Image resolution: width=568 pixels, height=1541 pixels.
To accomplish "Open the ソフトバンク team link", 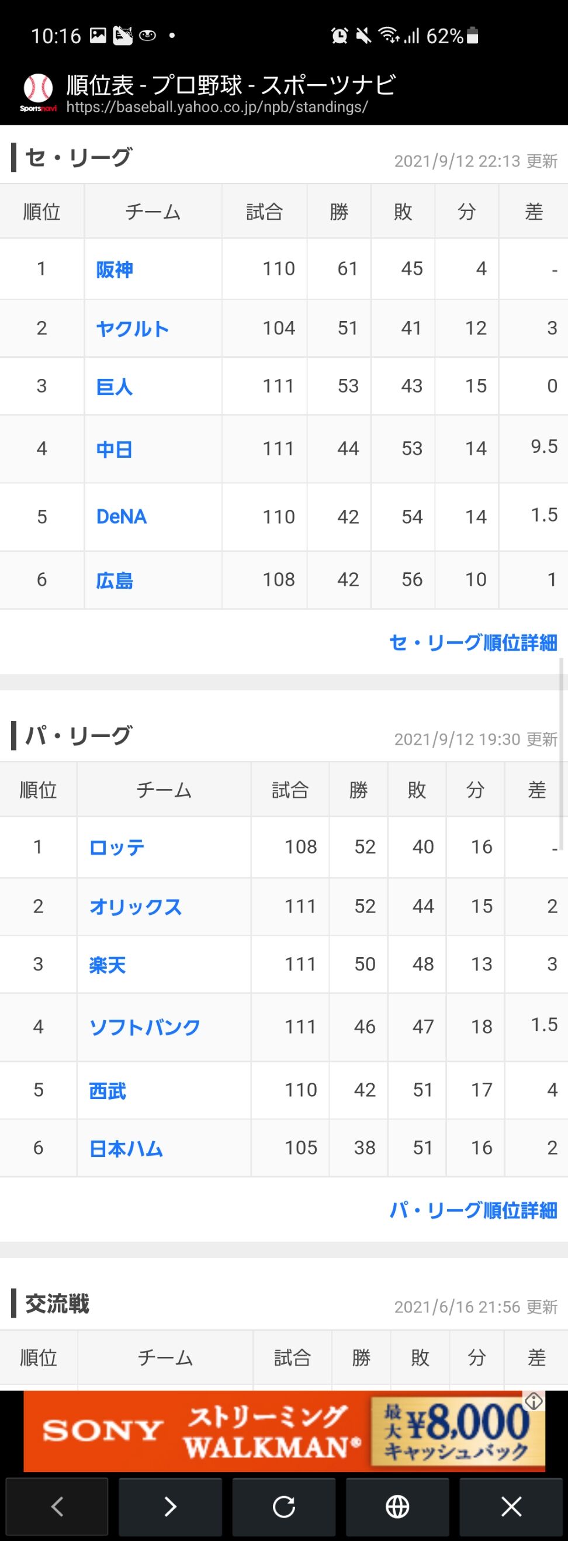I will [x=145, y=1027].
